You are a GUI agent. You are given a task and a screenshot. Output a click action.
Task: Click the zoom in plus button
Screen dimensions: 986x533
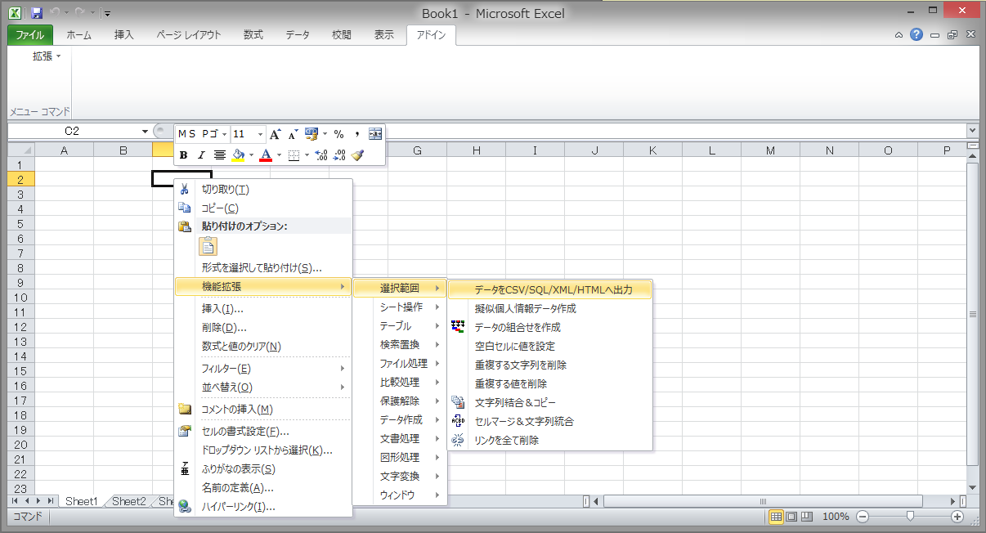[x=956, y=517]
